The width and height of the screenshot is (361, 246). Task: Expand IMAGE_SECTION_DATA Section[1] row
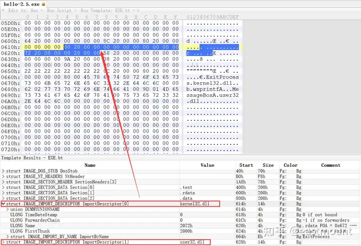(3, 193)
